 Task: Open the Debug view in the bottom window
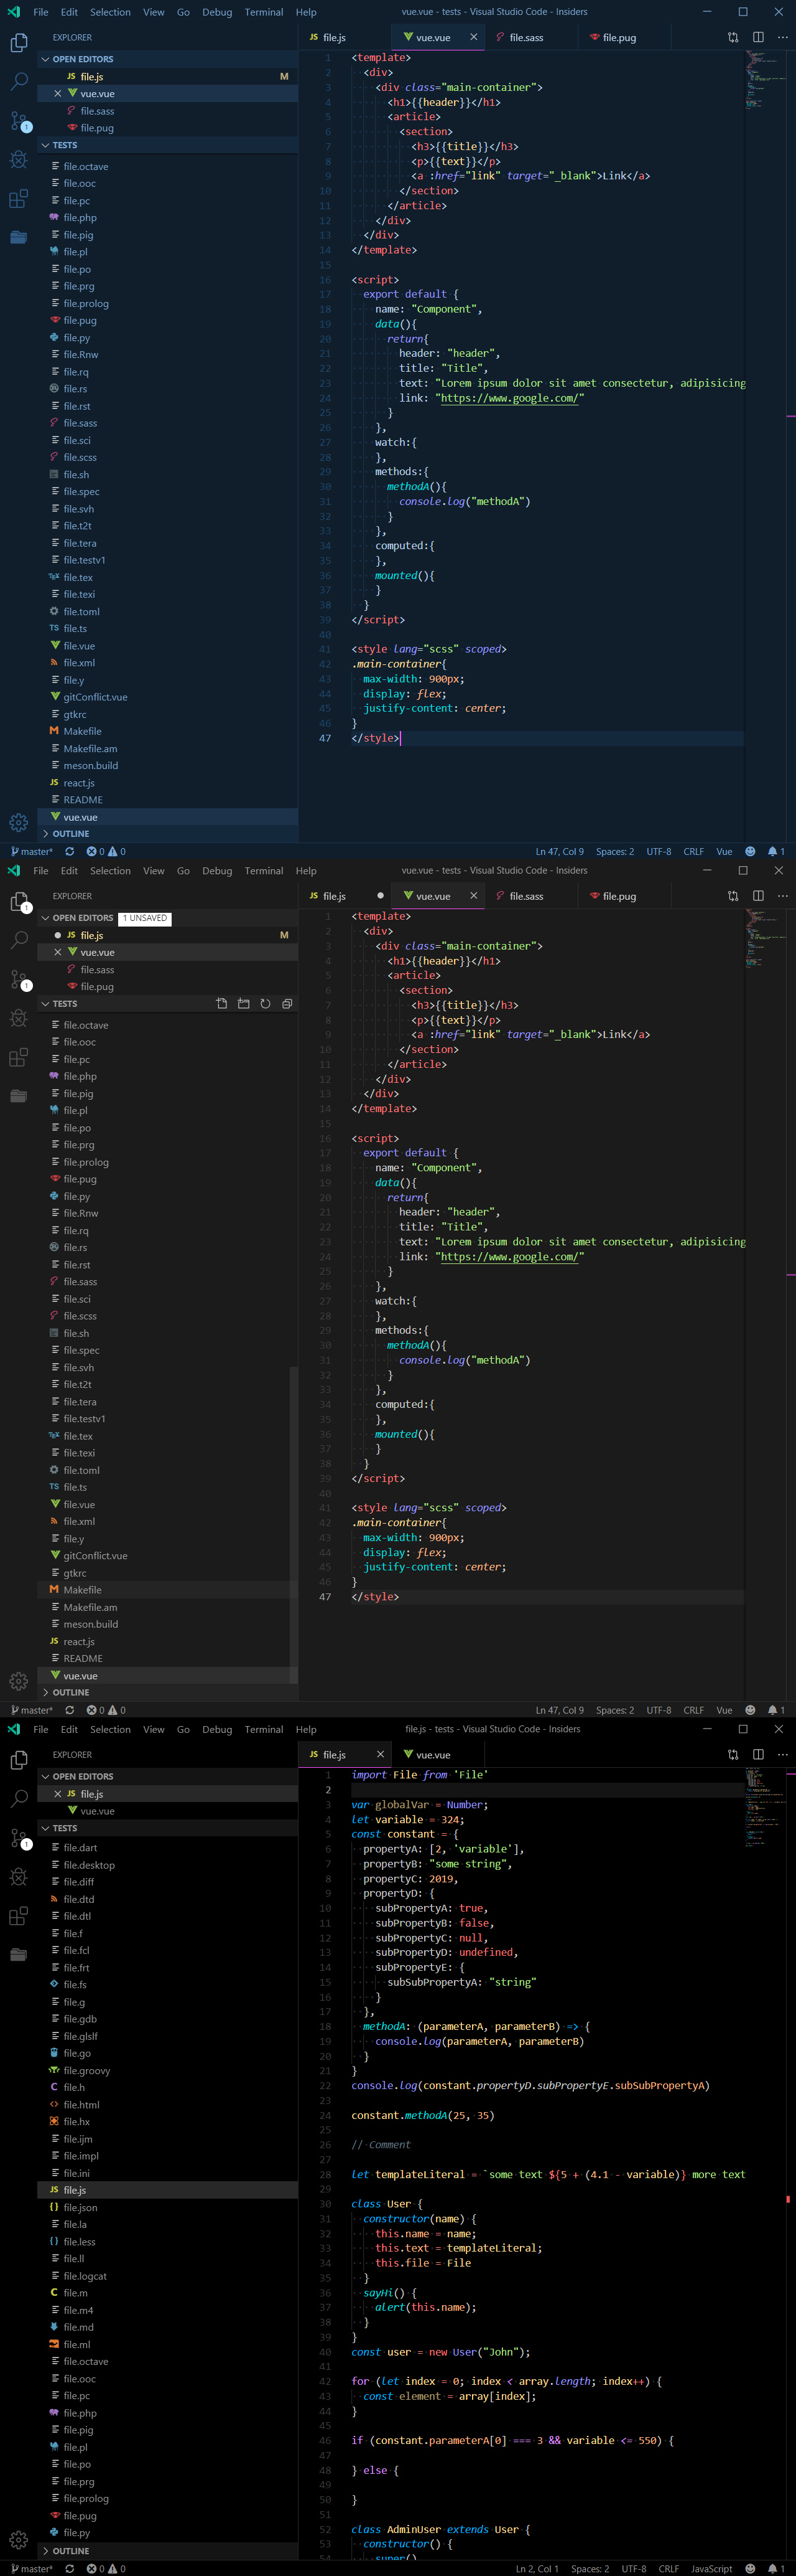(18, 1877)
